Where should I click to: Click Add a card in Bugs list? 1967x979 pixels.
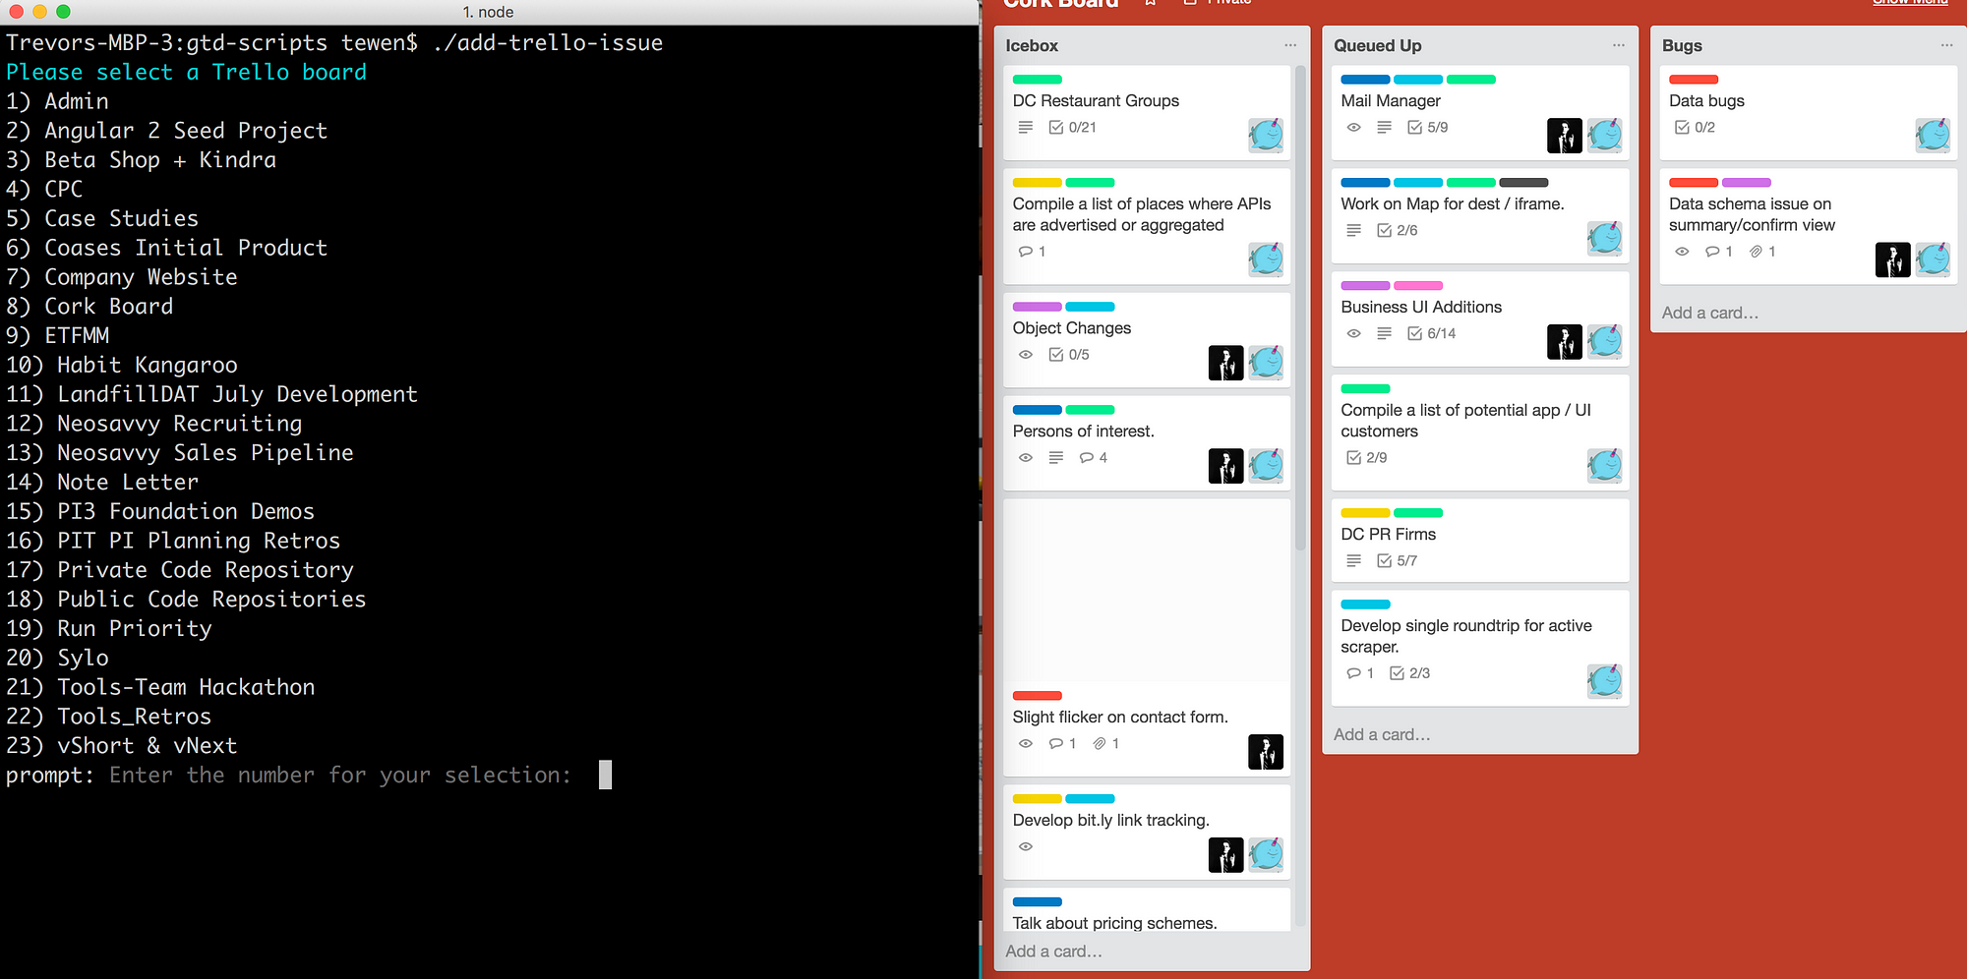click(x=1710, y=313)
